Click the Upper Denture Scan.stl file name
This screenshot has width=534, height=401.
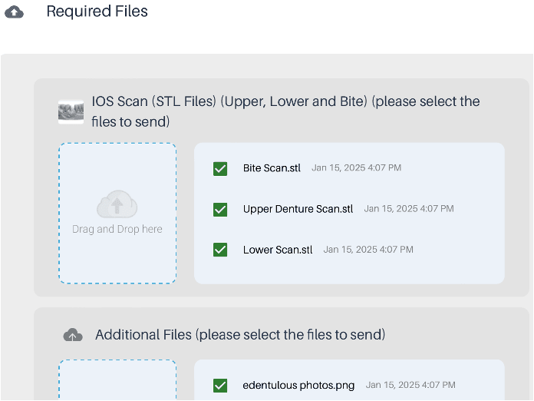298,209
